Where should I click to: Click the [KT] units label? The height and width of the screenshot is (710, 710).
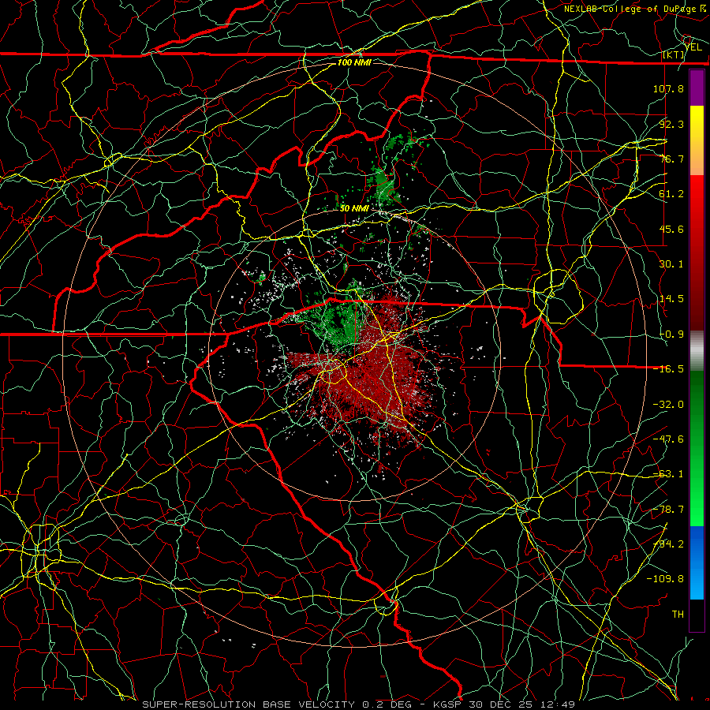pos(674,54)
